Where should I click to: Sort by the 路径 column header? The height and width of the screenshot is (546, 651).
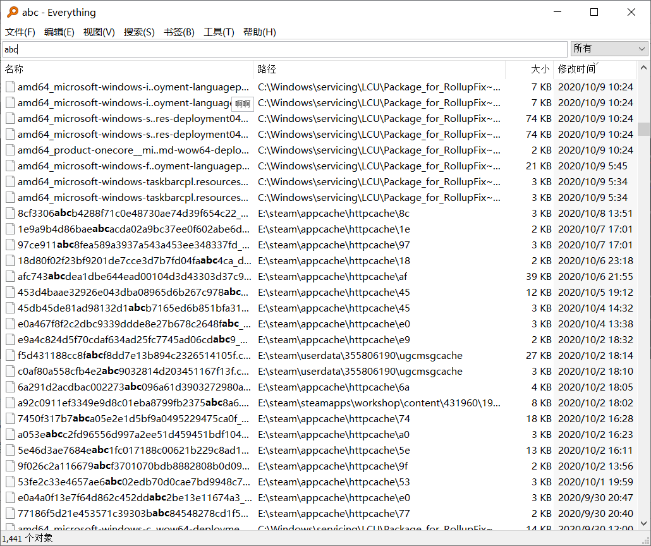click(x=379, y=69)
